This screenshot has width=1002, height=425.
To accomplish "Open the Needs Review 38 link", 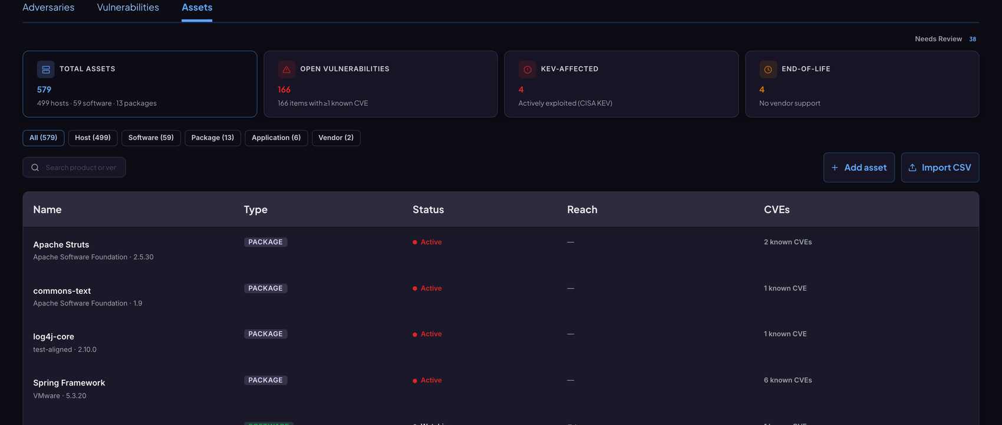I will click(945, 39).
